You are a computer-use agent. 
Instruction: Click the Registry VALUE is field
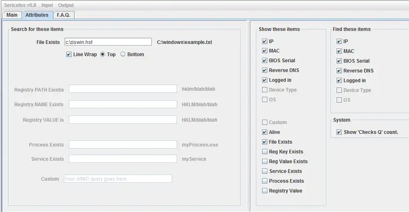click(123, 120)
